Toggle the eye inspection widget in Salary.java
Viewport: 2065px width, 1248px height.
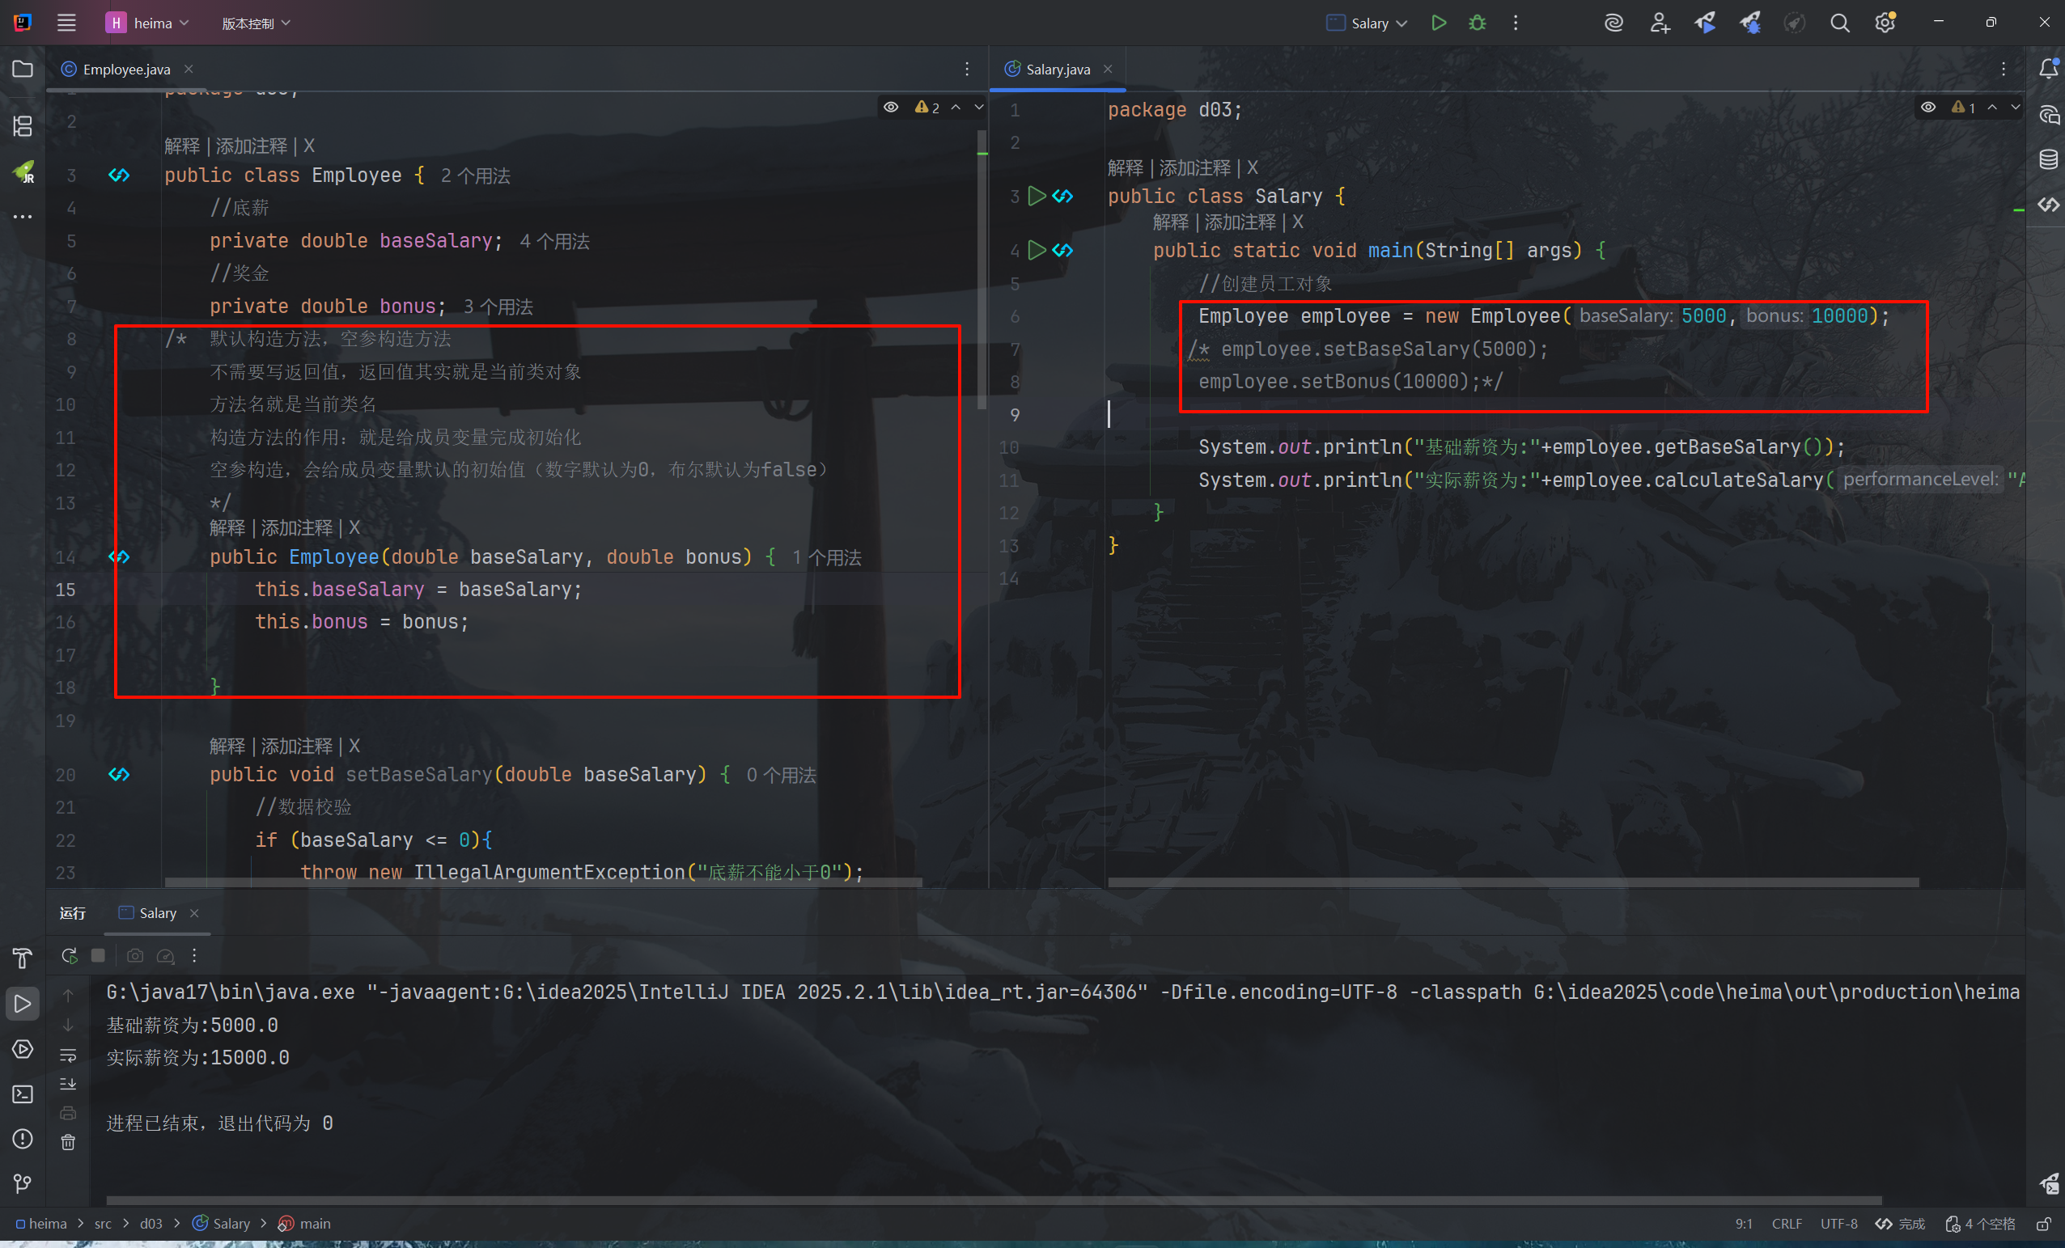pyautogui.click(x=1927, y=108)
